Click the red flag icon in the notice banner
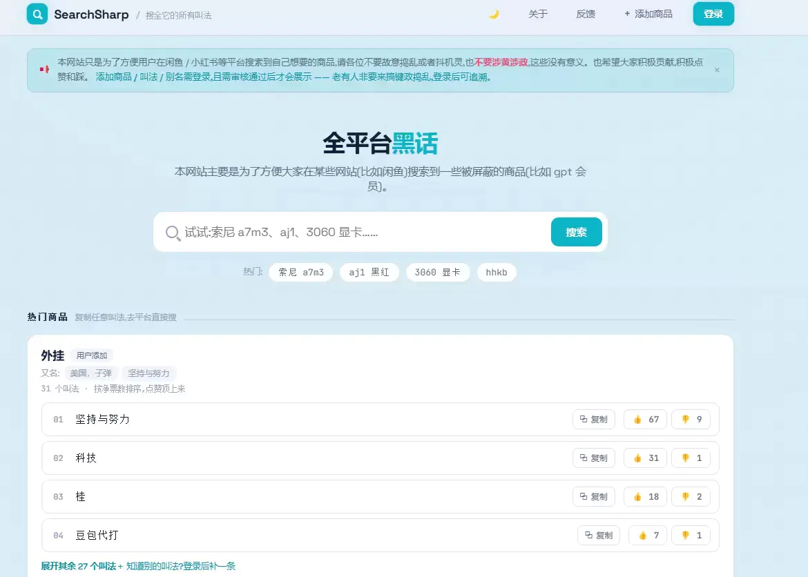The image size is (808, 577). coord(44,69)
